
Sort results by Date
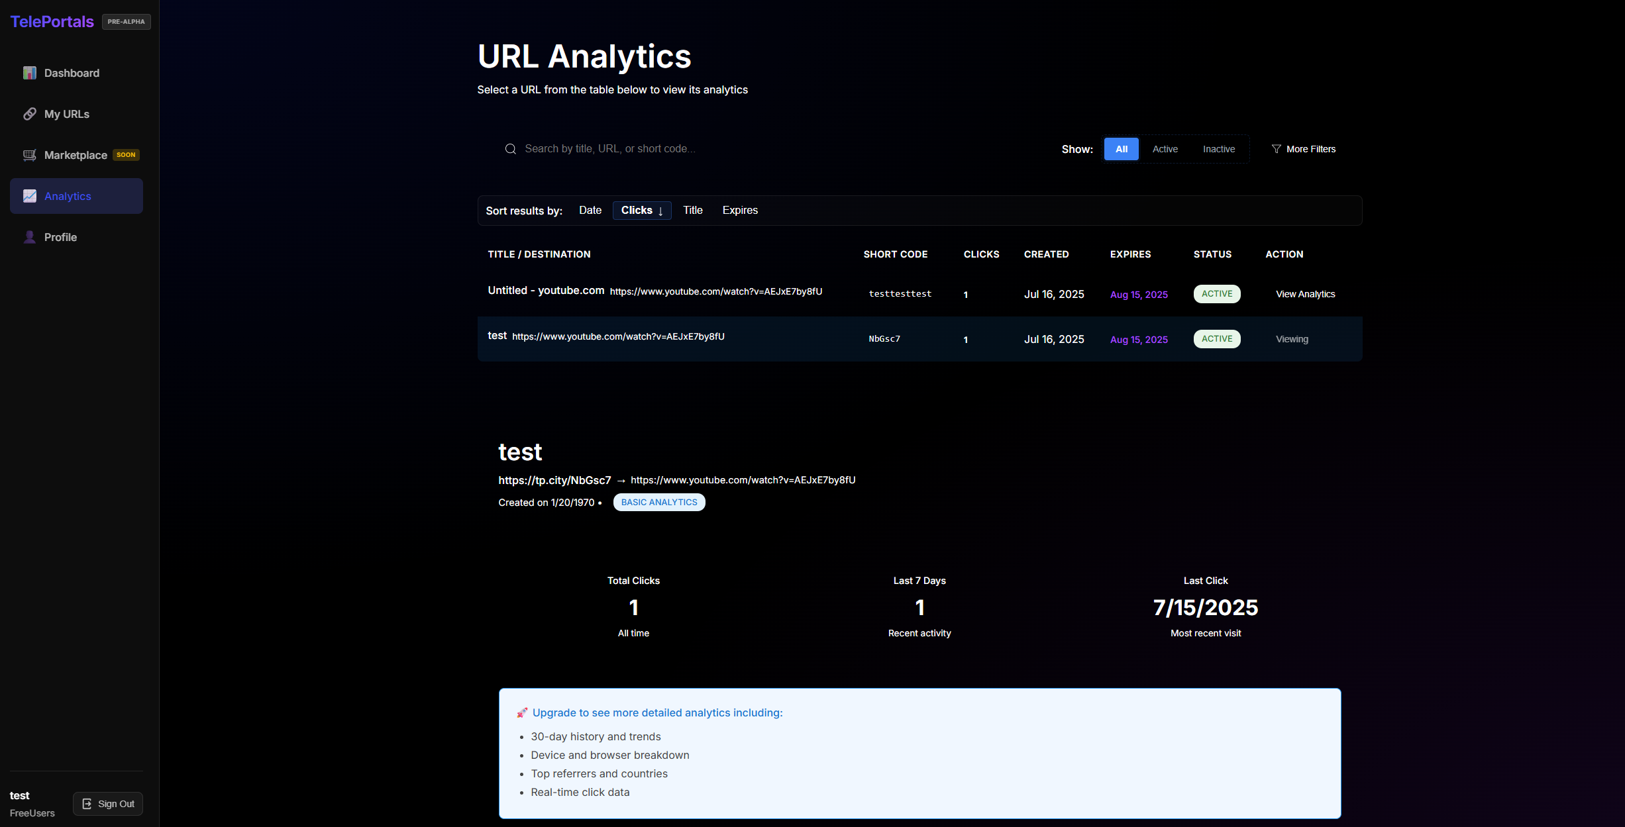[590, 211]
